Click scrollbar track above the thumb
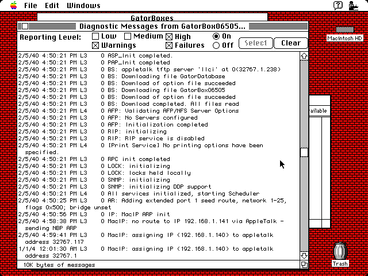Viewport: 368px width, 276px height. [304, 104]
